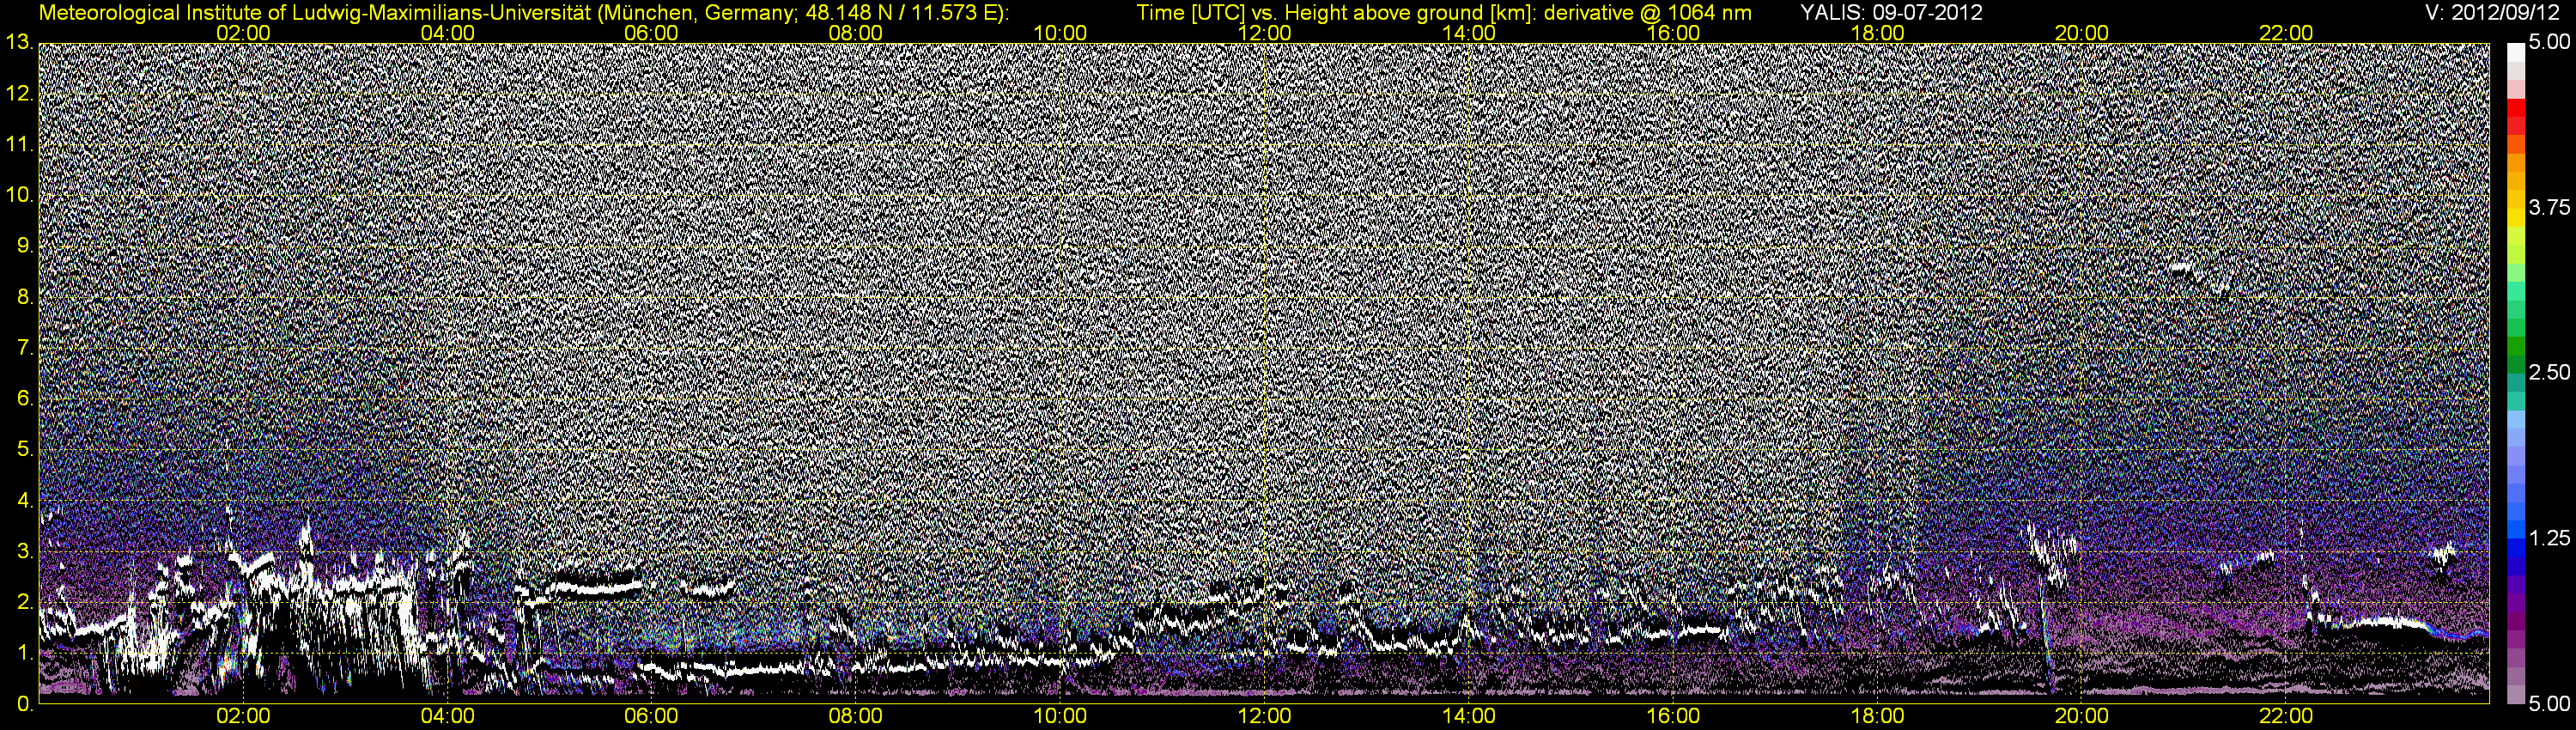2576x730 pixels.
Task: Pick the 16:00 label on the bottom time axis
Action: click(x=1673, y=716)
